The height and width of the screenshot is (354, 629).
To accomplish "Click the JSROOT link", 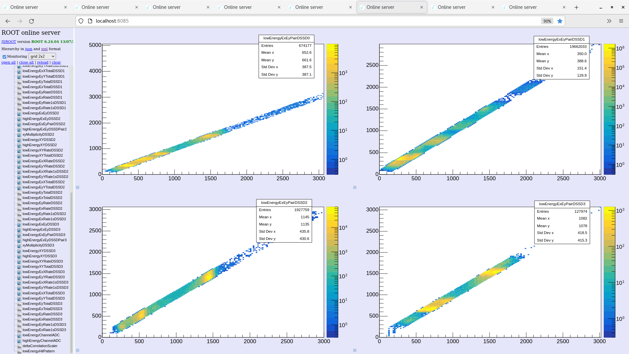I will [9, 42].
